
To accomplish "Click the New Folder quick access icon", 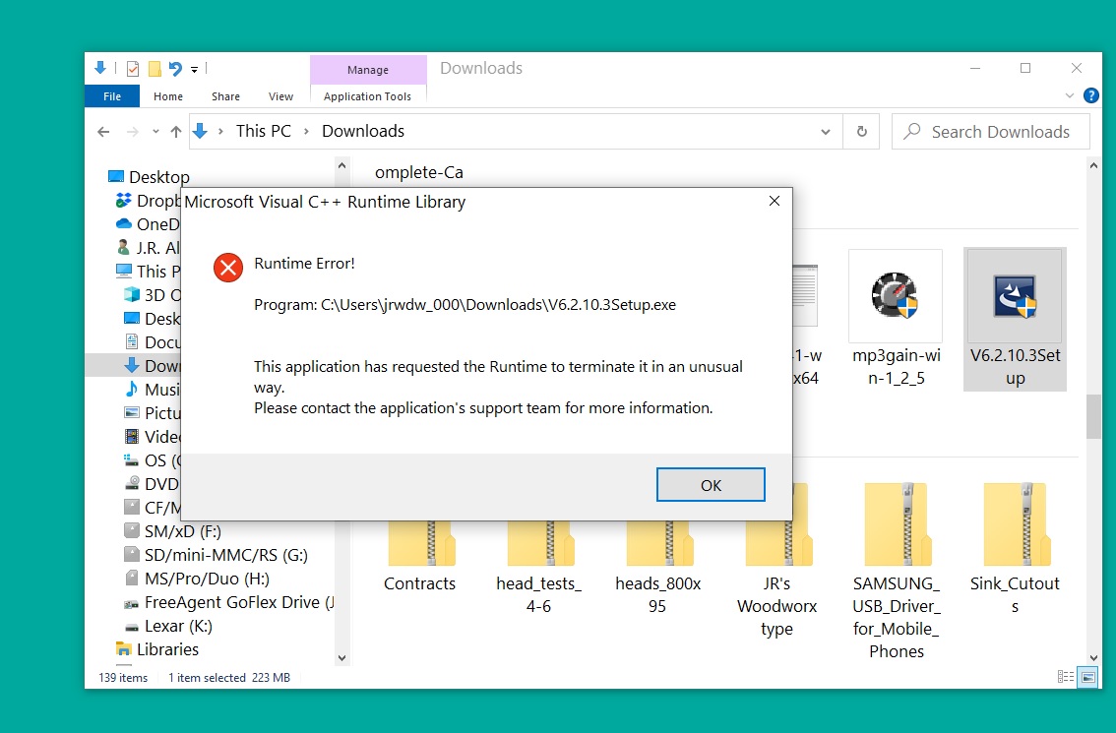I will [155, 69].
